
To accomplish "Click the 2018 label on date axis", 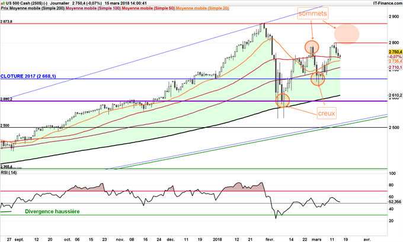I will [x=218, y=240].
